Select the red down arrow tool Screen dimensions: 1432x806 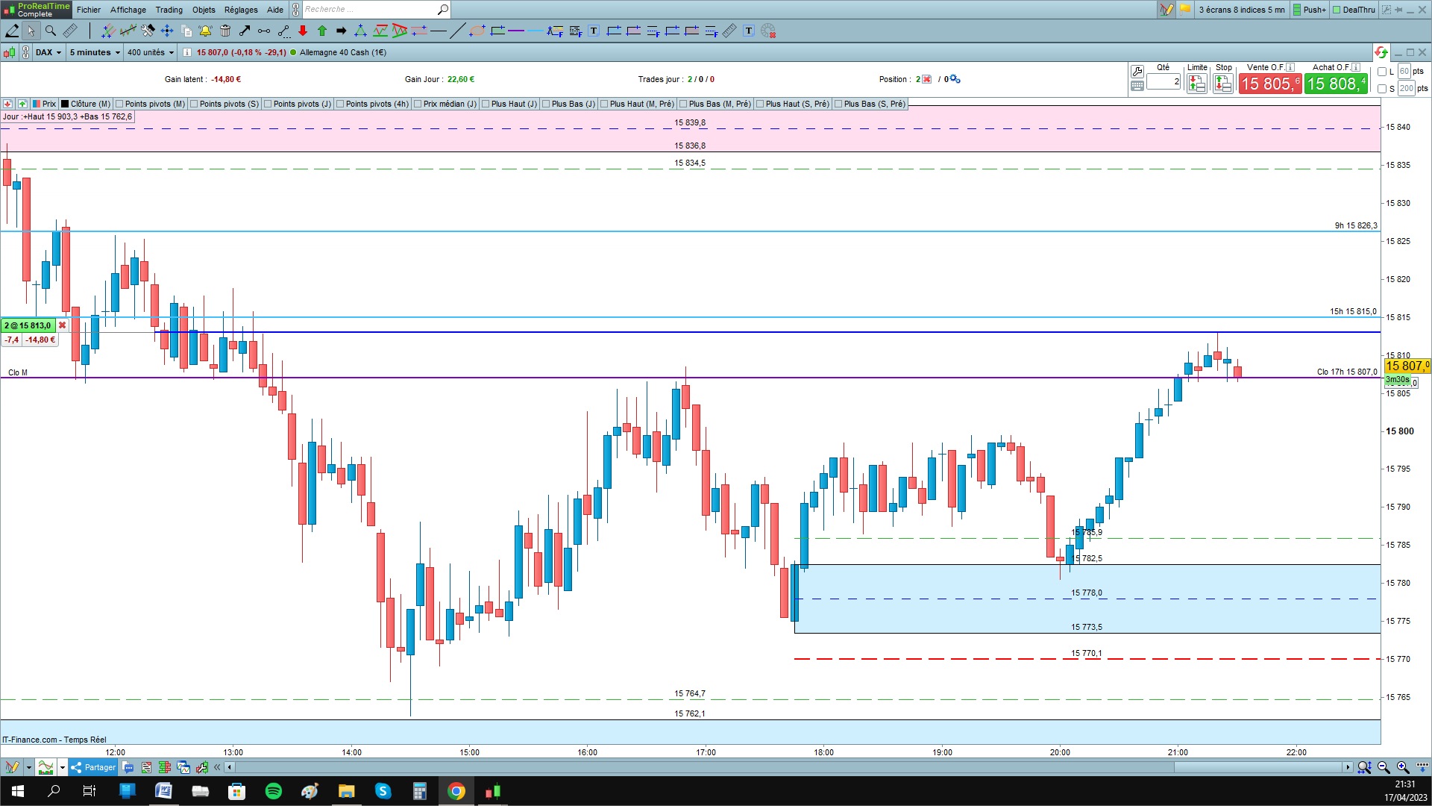pyautogui.click(x=303, y=31)
